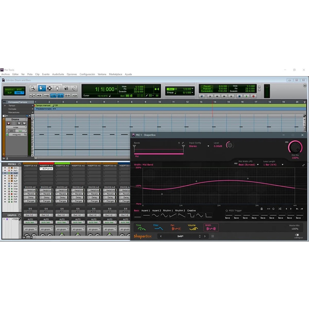This screenshot has height=309, width=309.
Task: Click the randomize shuffle icon in ShaperBox
Action: [280, 209]
